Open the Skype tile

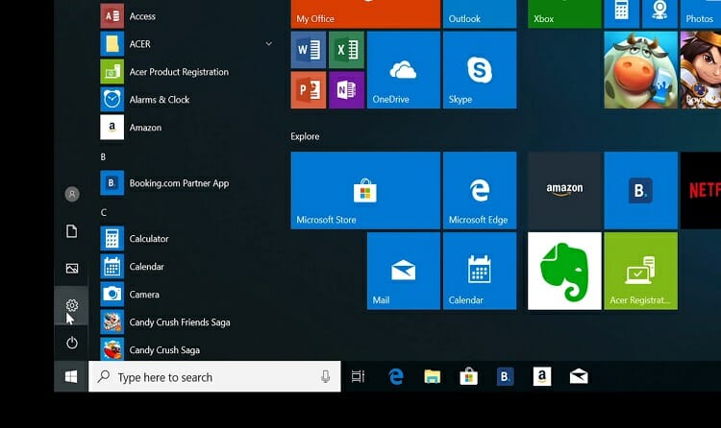coord(480,70)
